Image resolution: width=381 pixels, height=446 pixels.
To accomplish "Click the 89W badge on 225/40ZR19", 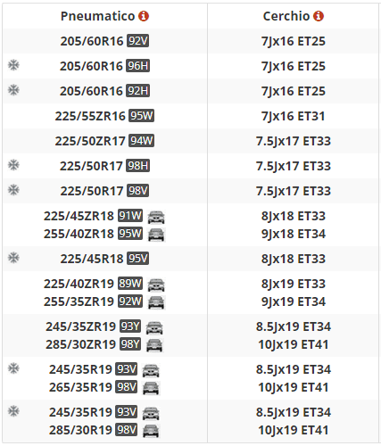I will click(130, 284).
